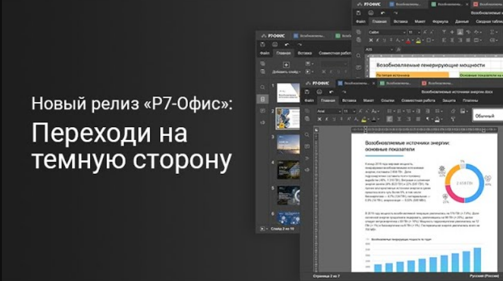Open search in the text editor sidebar
This screenshot has width=503, height=281.
coord(307,135)
